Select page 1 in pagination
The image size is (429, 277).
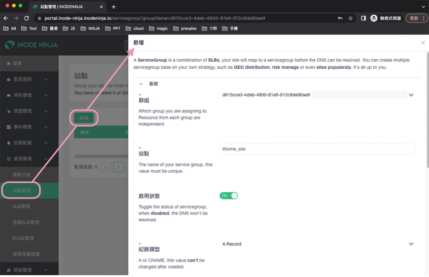[119, 167]
